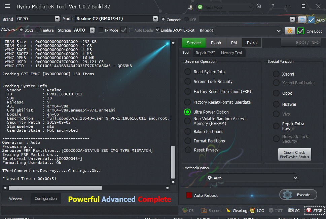Open the hamburger menu
Viewport: 326px width, 219px height.
[7, 6]
